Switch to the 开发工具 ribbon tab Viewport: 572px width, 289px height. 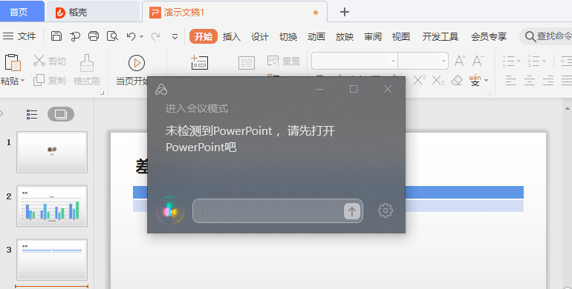pyautogui.click(x=441, y=36)
